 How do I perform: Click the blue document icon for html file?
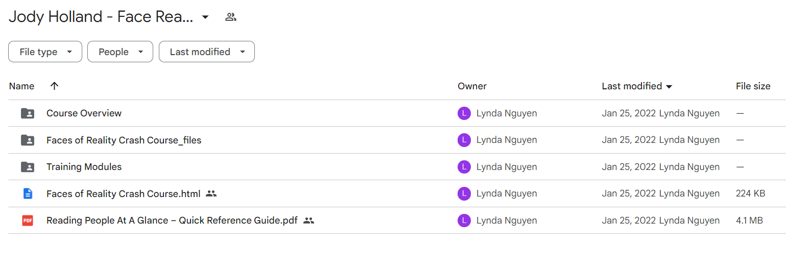28,193
